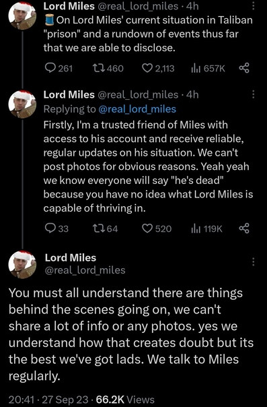Open more options on the main tweet
The height and width of the screenshot is (407, 267).
[254, 261]
